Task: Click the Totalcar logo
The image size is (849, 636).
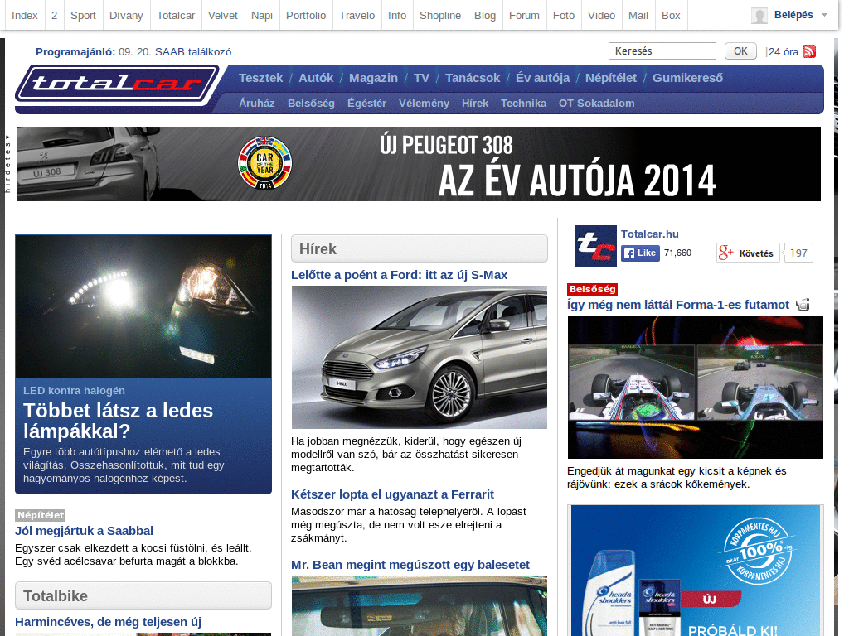Action: tap(117, 84)
